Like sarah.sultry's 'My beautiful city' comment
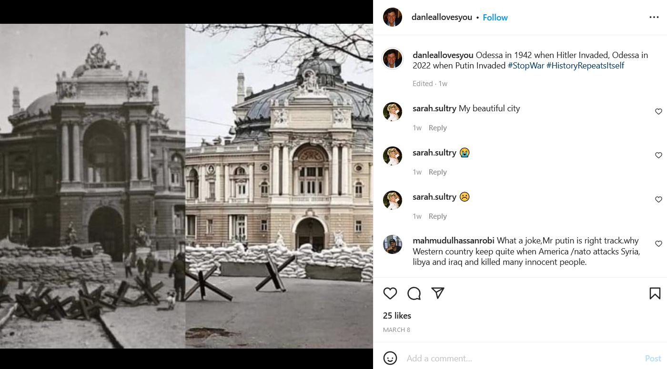This screenshot has width=667, height=369. click(x=658, y=111)
